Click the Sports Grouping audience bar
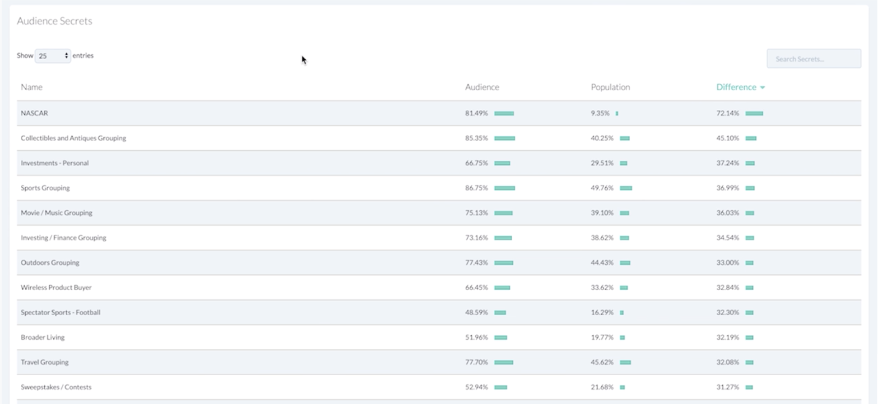This screenshot has width=878, height=407. [504, 188]
